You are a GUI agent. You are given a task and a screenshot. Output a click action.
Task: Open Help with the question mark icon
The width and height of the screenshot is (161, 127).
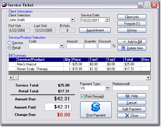click(x=128, y=96)
